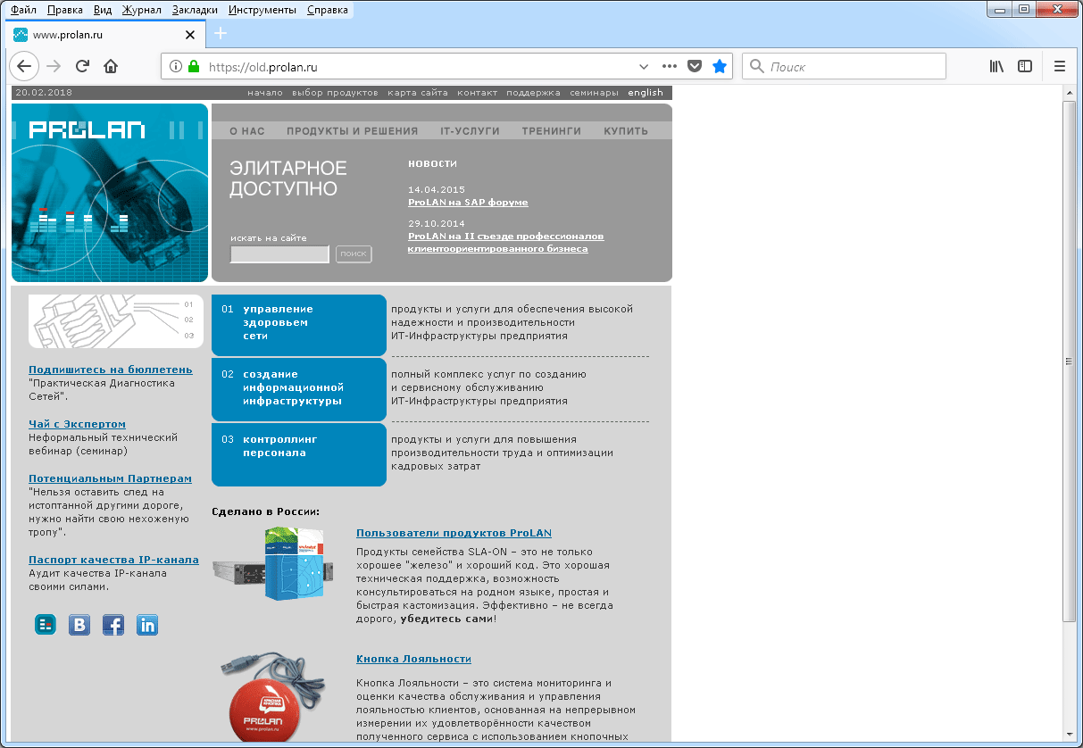This screenshot has width=1083, height=748.
Task: Open the Кнопка Лояльности link
Action: point(413,659)
